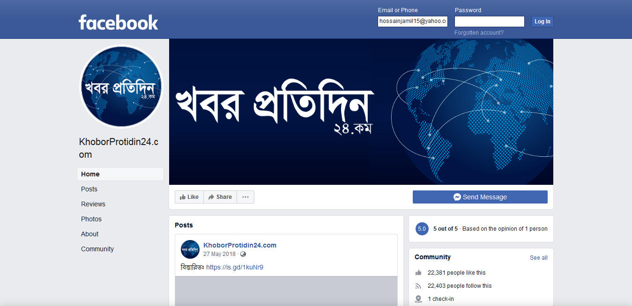This screenshot has width=632, height=306.
Task: Click the Forgotten account? link
Action: [479, 33]
